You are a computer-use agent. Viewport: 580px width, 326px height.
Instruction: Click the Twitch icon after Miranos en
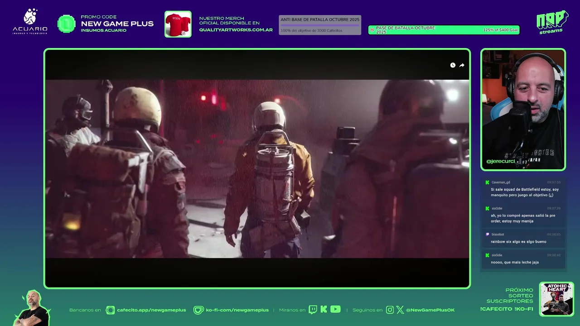(313, 310)
